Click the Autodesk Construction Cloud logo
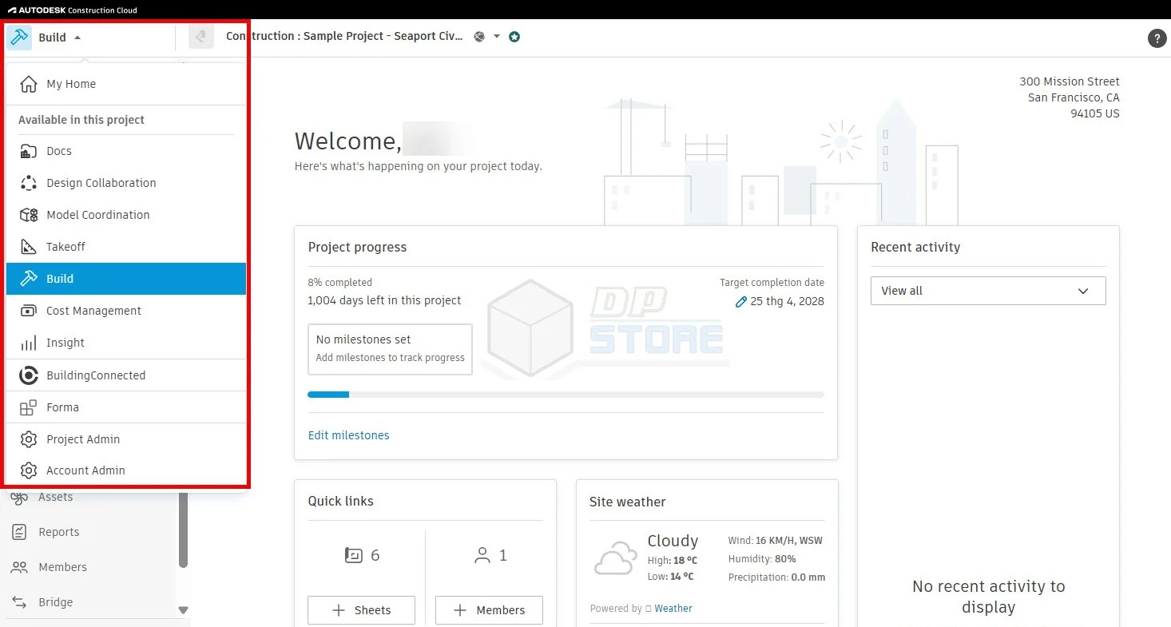 [73, 10]
